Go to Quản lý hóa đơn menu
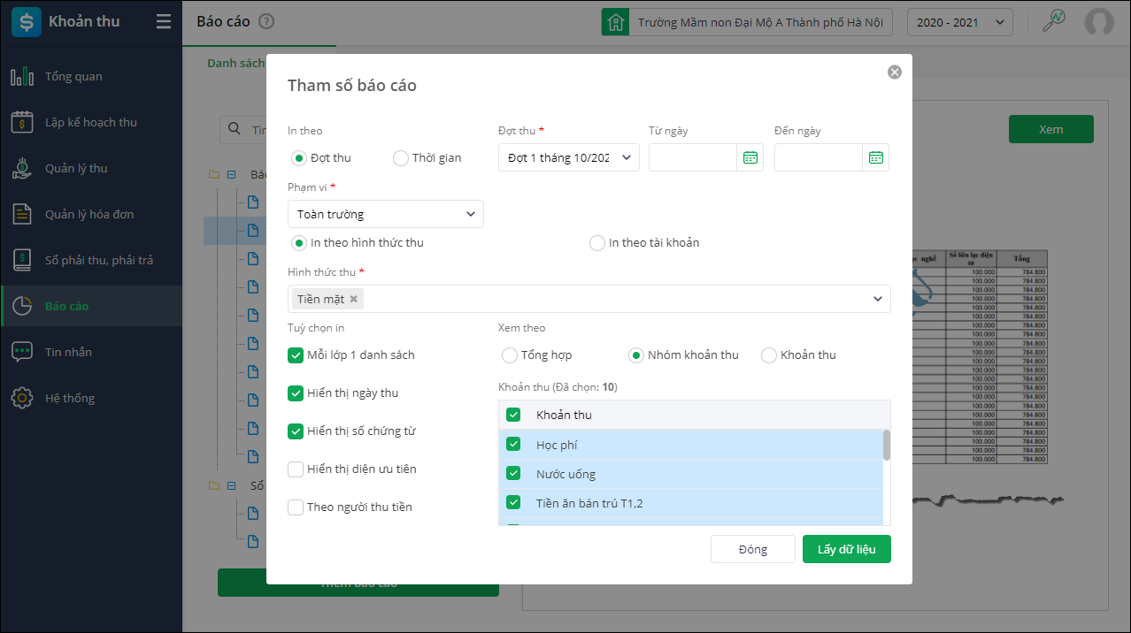 tap(89, 214)
